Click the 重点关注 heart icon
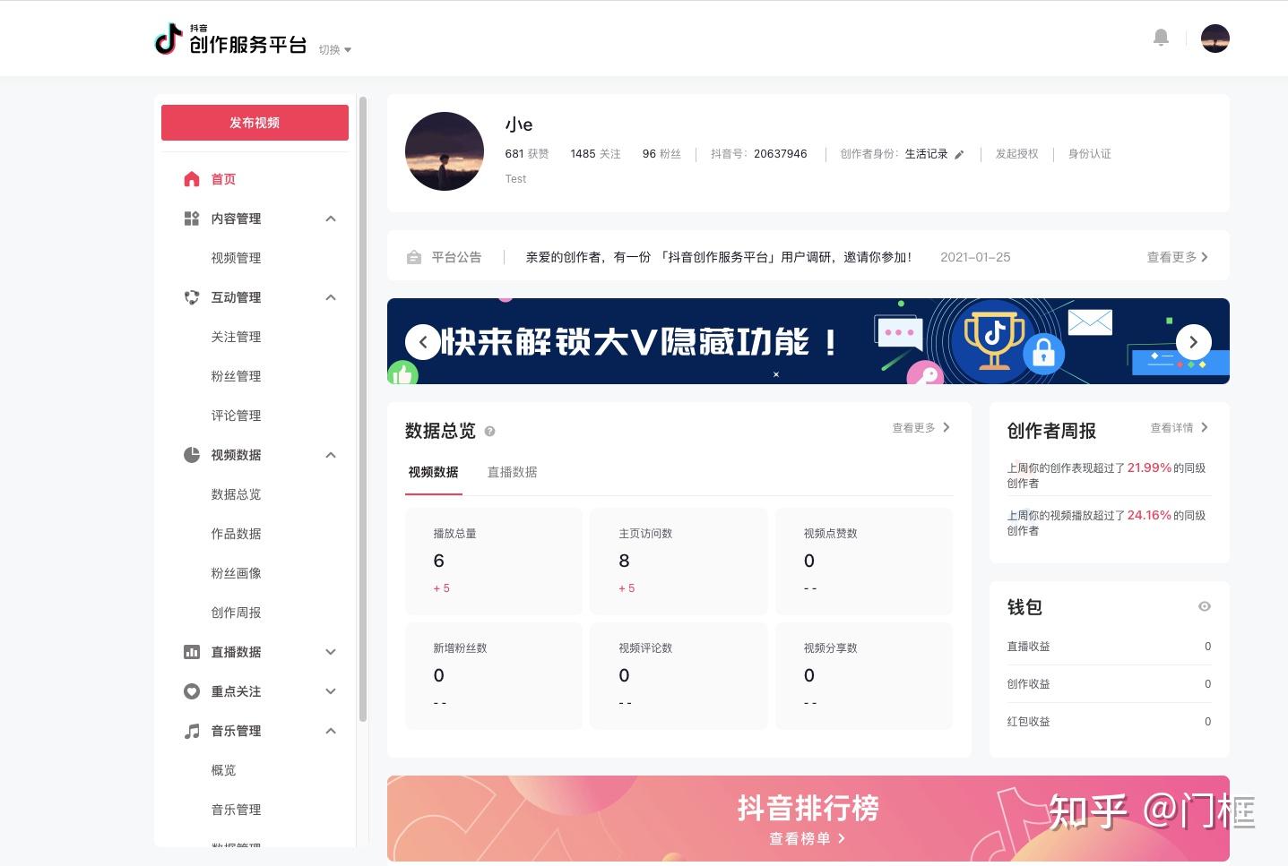 point(192,691)
